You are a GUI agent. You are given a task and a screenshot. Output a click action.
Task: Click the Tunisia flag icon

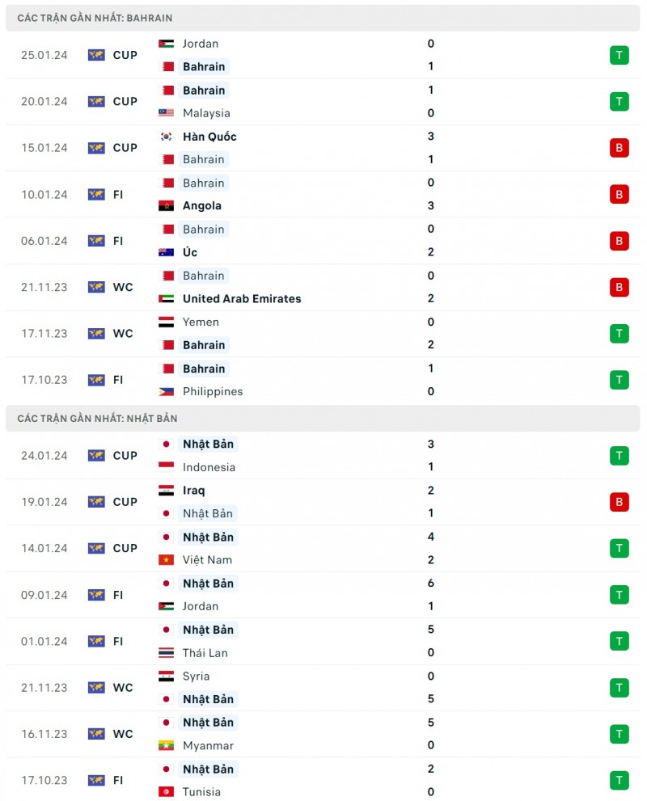click(167, 792)
